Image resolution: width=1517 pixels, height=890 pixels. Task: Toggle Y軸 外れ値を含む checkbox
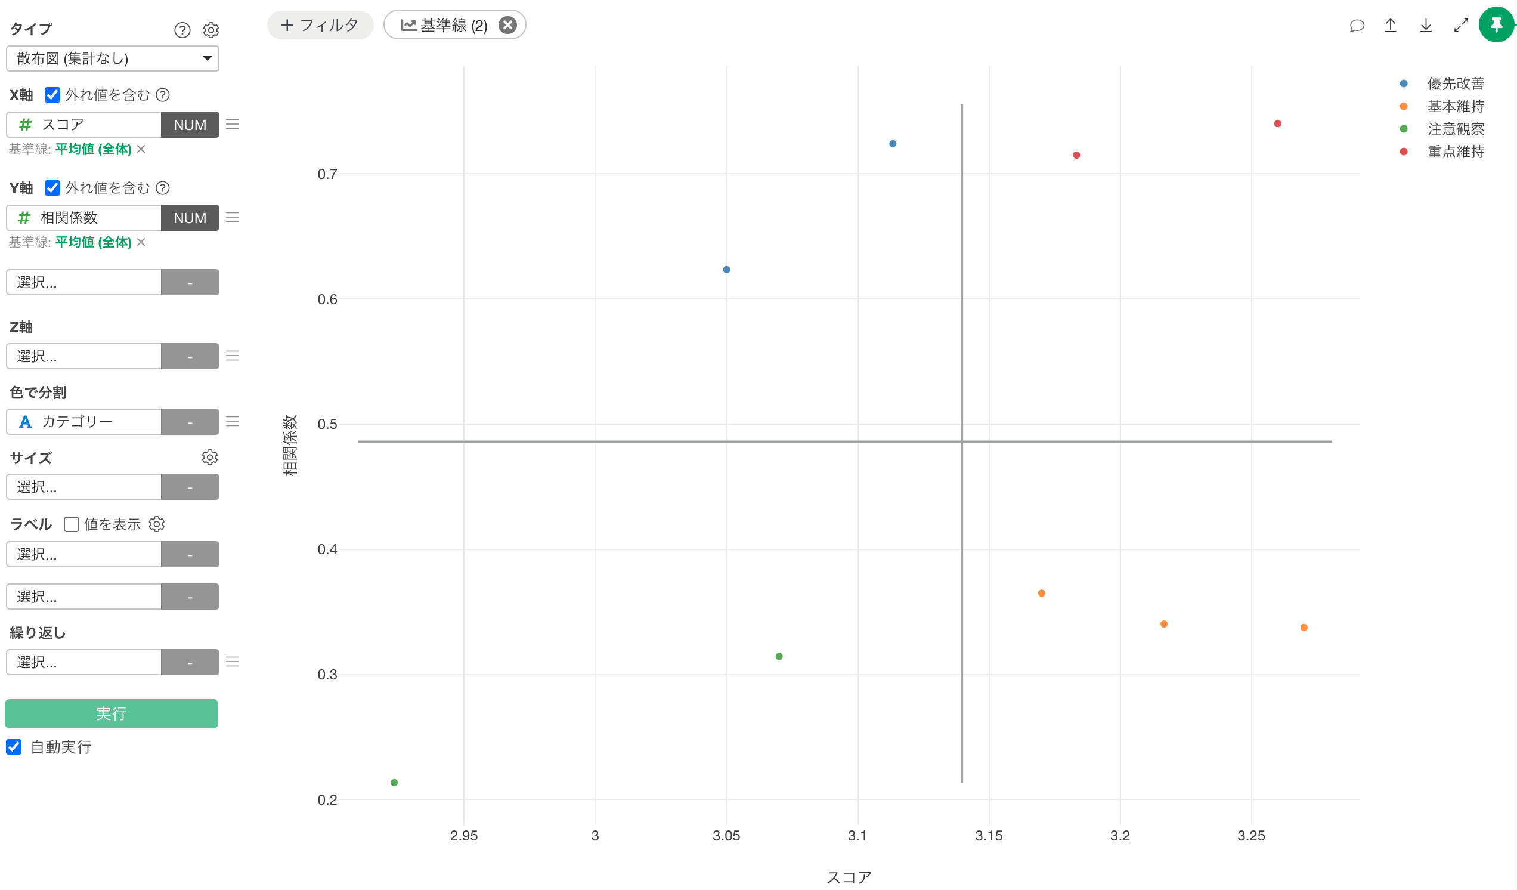[x=52, y=188]
